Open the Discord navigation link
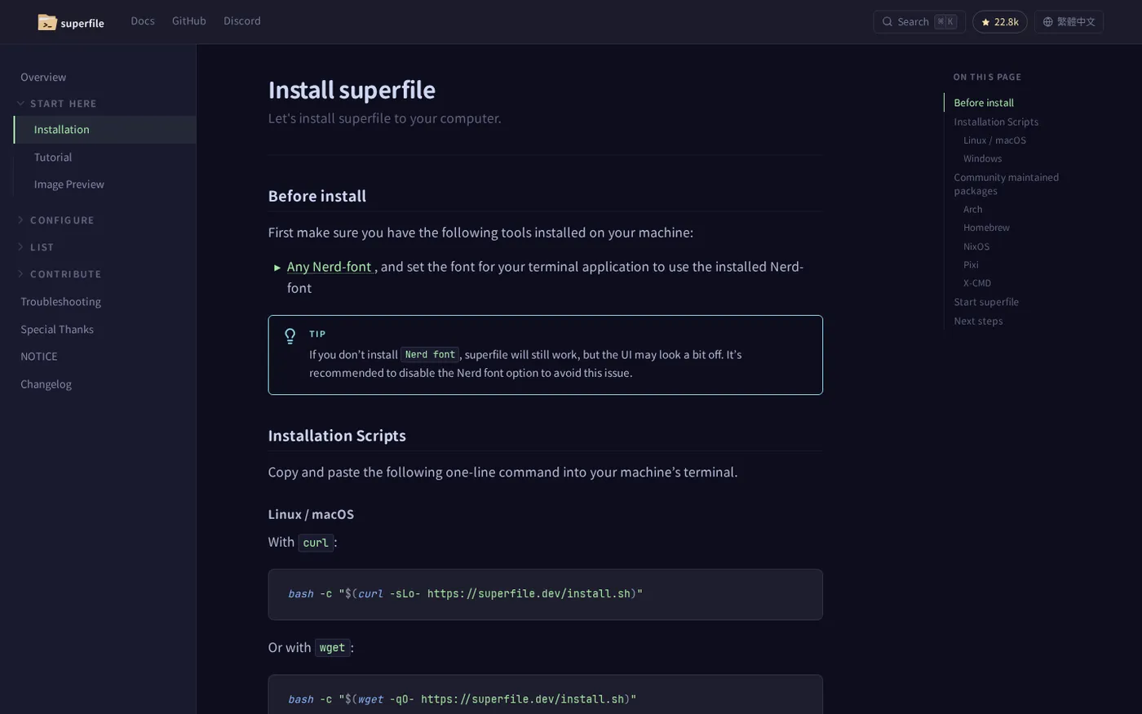The width and height of the screenshot is (1142, 714). [x=242, y=21]
